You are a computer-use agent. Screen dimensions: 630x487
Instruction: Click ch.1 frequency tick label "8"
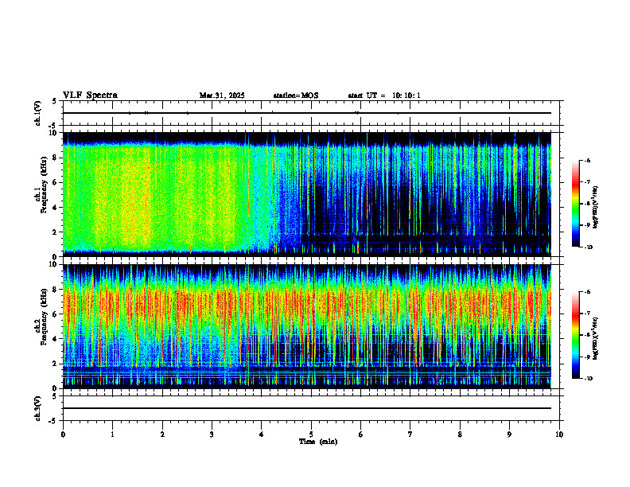coord(55,158)
